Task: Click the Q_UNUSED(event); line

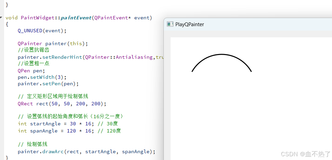Action: click(42, 31)
